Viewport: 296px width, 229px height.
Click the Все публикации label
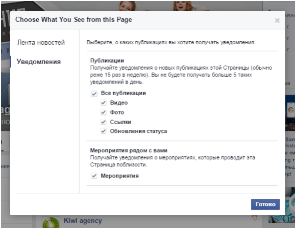[x=124, y=93]
